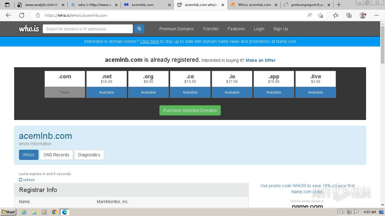The width and height of the screenshot is (385, 216).
Task: Click the Sign Up link
Action: click(x=281, y=29)
